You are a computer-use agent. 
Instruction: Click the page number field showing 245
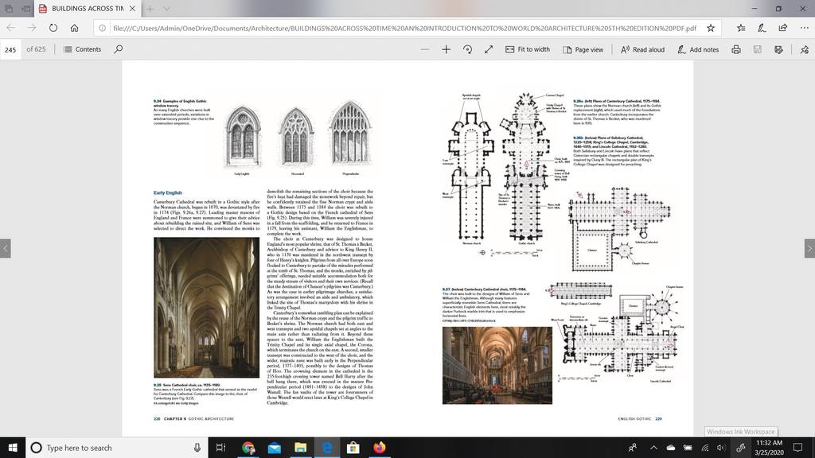tap(10, 50)
